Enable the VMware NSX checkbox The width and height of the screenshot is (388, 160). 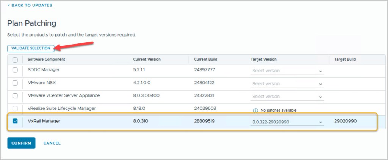click(15, 83)
